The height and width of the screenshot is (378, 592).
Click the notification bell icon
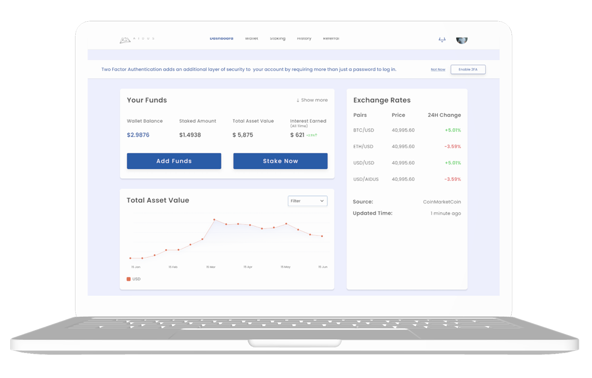442,40
